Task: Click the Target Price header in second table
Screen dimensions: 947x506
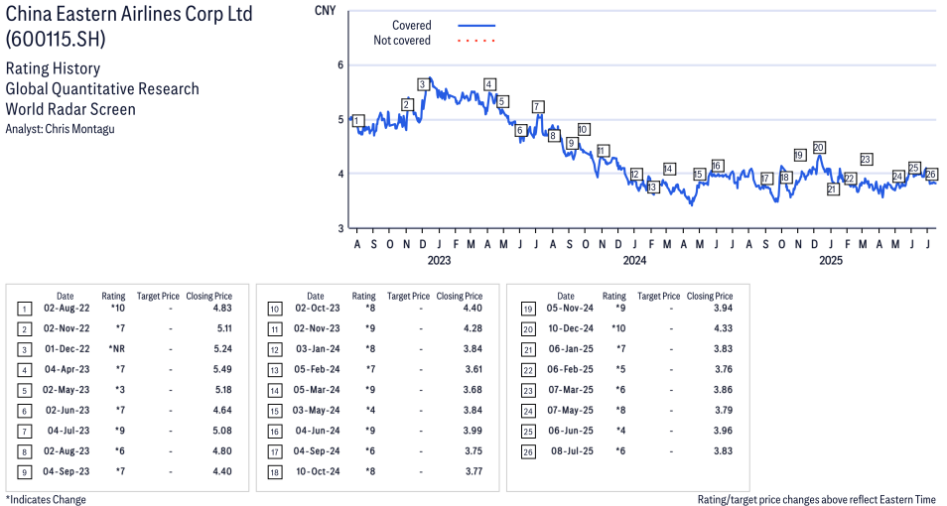Action: 408,297
